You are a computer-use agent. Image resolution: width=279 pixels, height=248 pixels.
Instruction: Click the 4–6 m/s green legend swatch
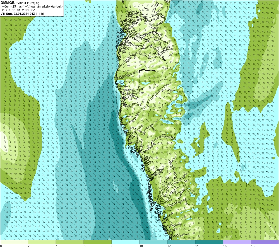coord(70,242)
